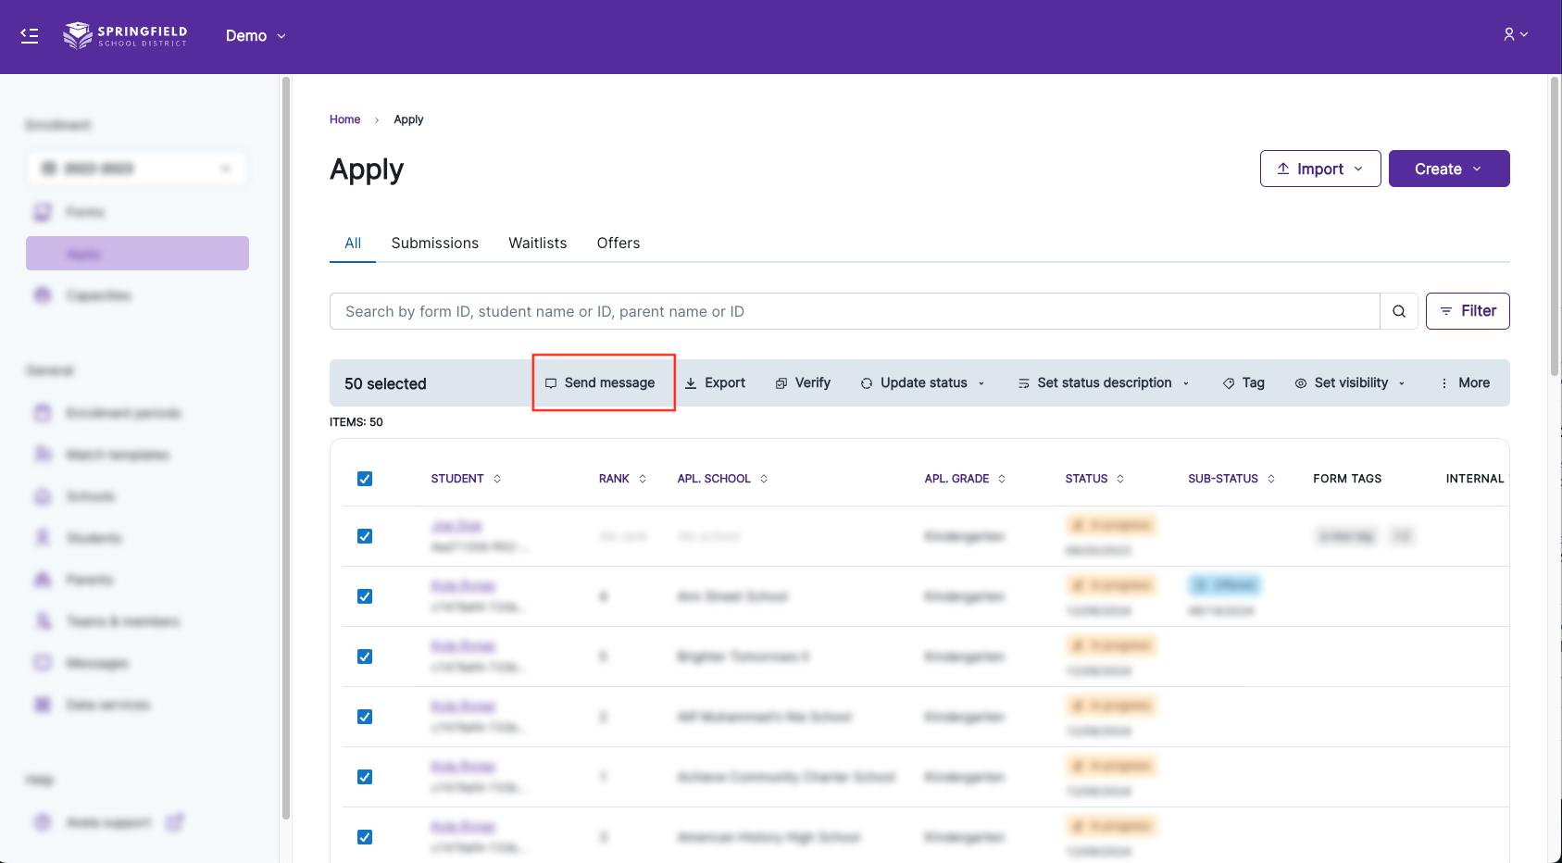Click the Send message button

click(x=603, y=383)
